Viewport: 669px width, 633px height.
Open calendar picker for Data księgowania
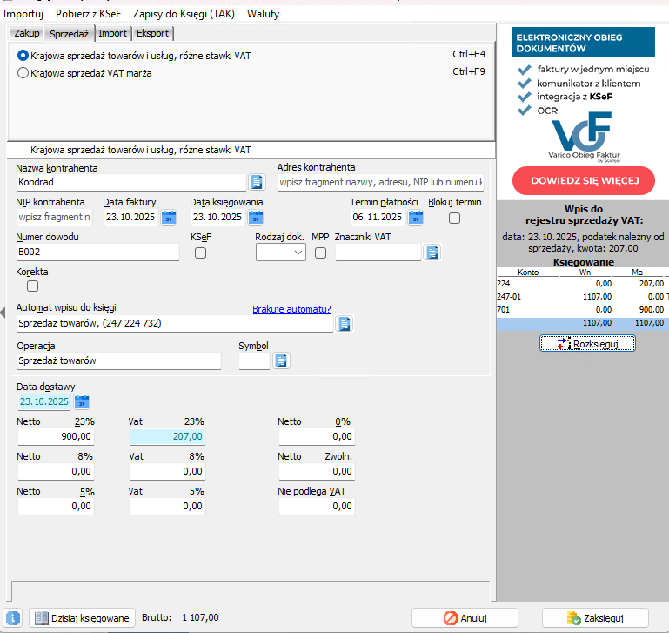[x=255, y=217]
